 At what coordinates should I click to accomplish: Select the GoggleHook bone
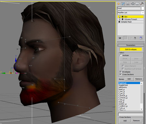129,85
